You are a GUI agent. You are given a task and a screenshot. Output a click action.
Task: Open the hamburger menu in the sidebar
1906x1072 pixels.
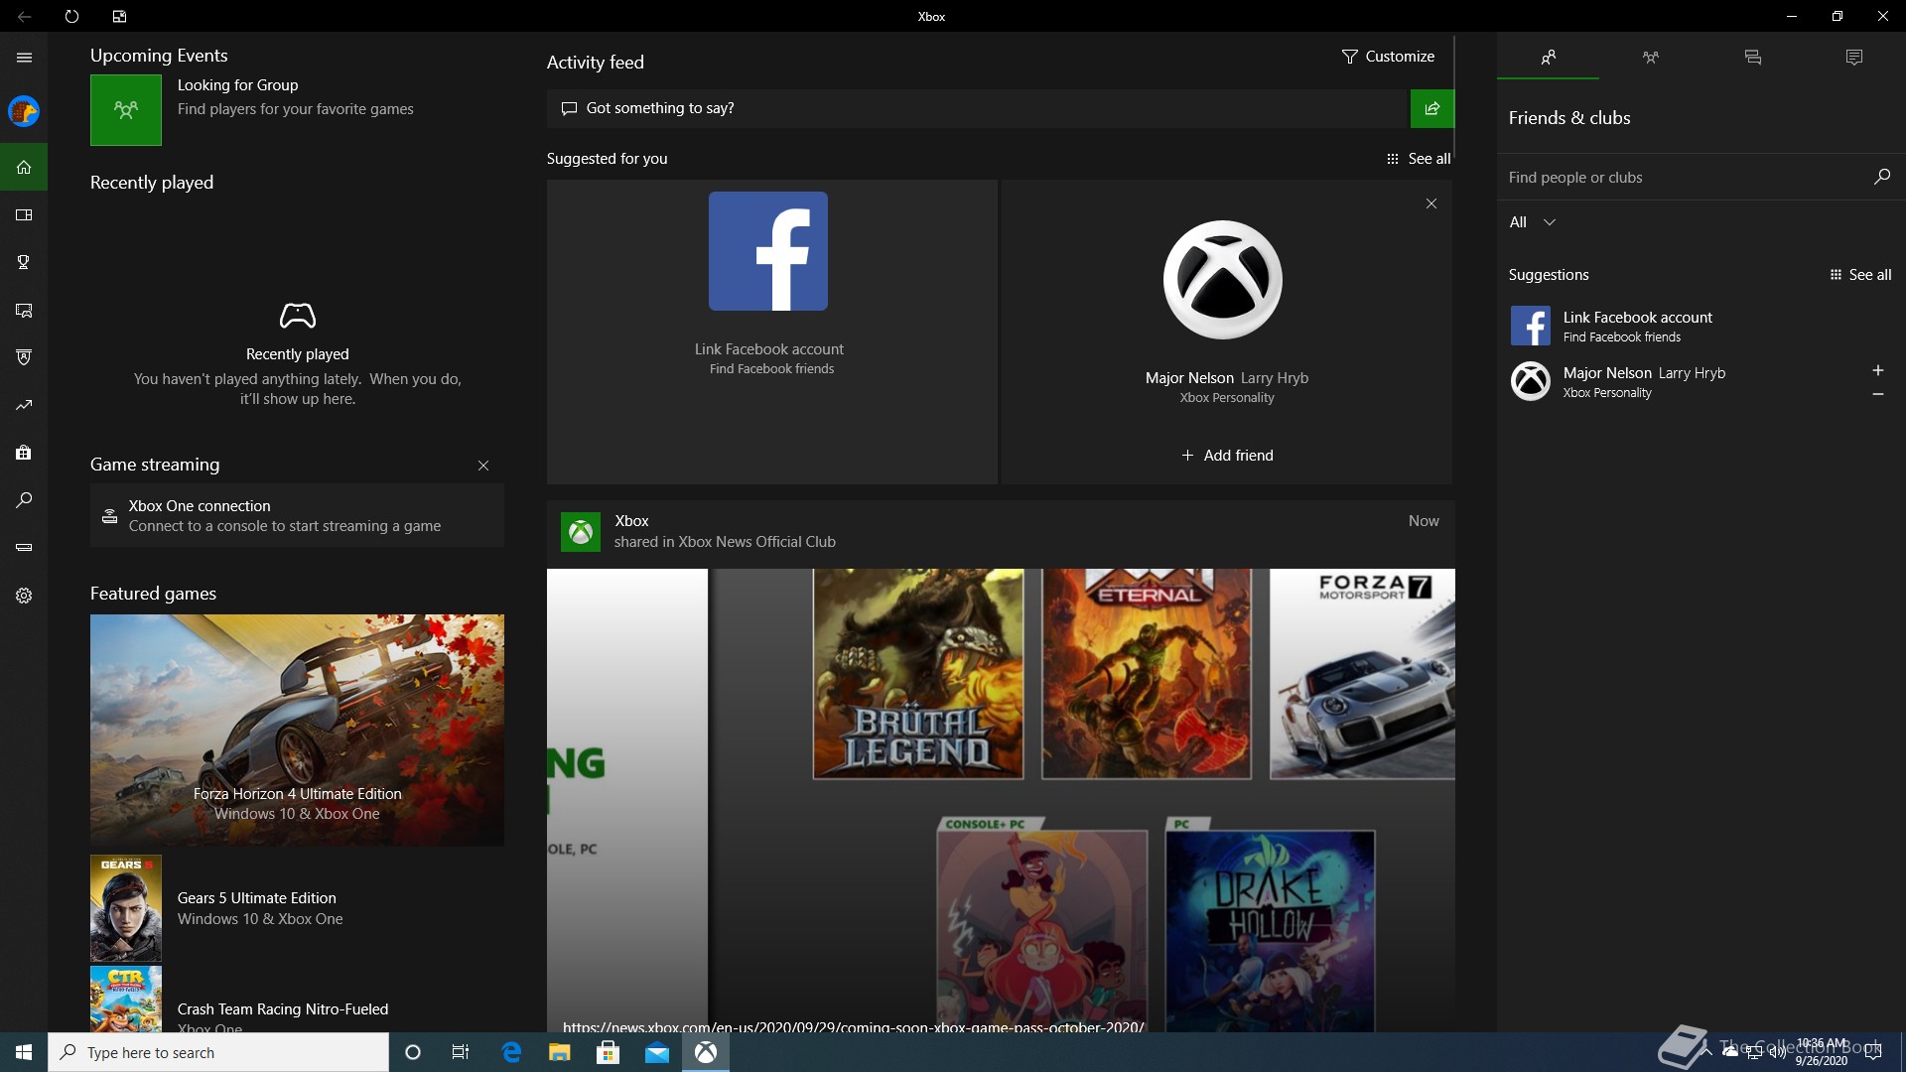coord(24,58)
